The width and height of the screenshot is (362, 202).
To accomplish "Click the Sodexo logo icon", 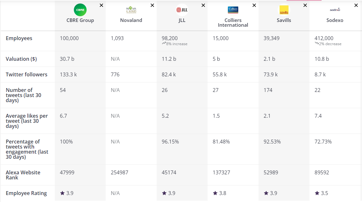I will pos(335,10).
